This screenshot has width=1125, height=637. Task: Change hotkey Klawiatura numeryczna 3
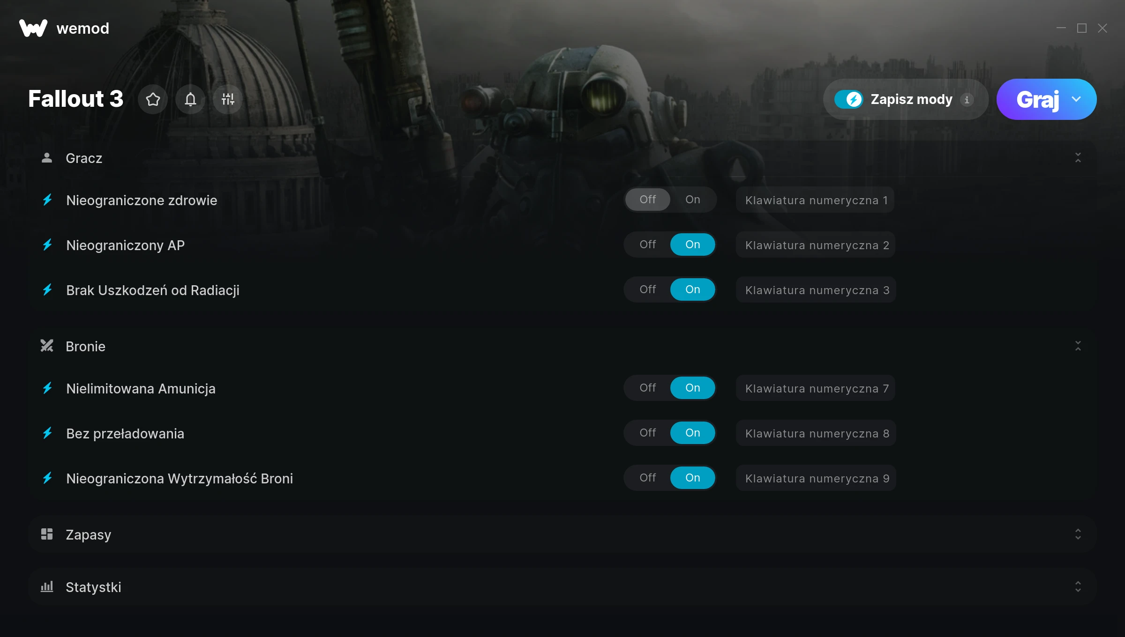click(816, 290)
